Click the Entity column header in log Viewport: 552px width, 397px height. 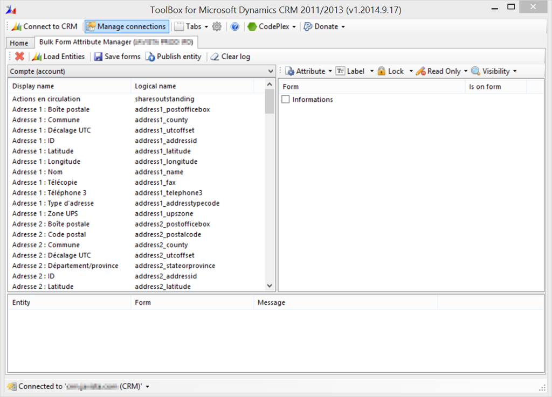[x=69, y=303]
